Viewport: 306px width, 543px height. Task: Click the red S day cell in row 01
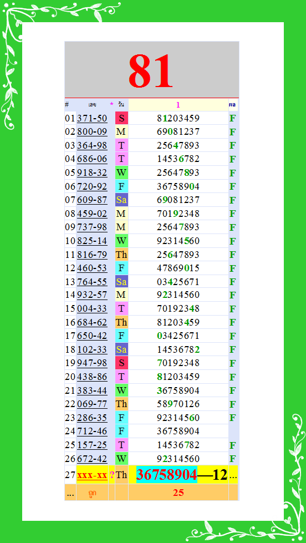(121, 119)
